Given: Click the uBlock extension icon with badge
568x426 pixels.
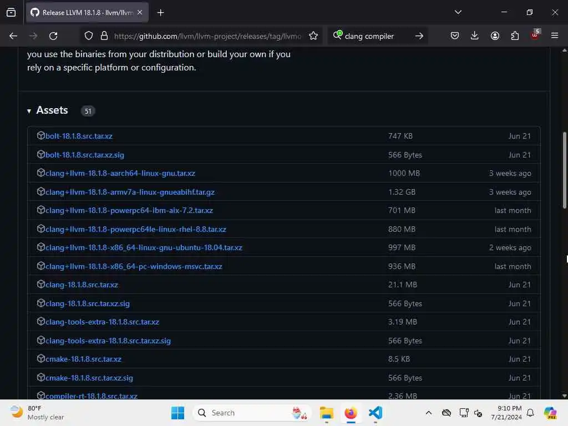Looking at the screenshot, I should click(x=535, y=35).
